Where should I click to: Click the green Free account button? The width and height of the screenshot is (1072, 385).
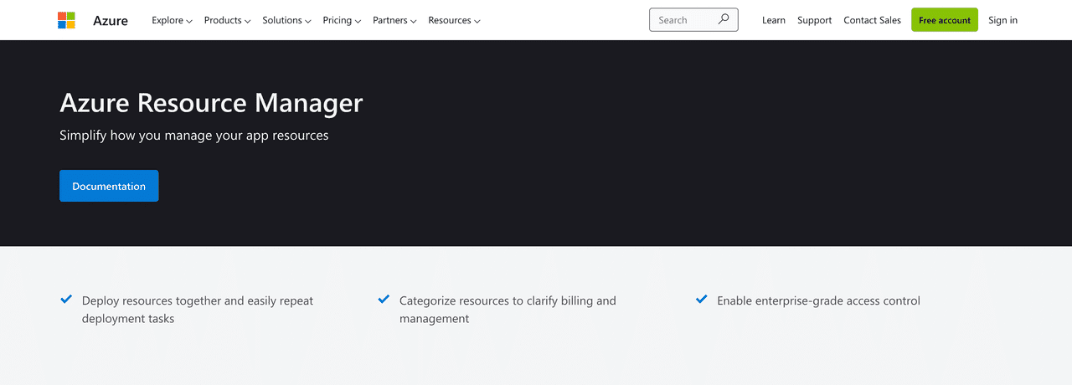click(x=945, y=20)
